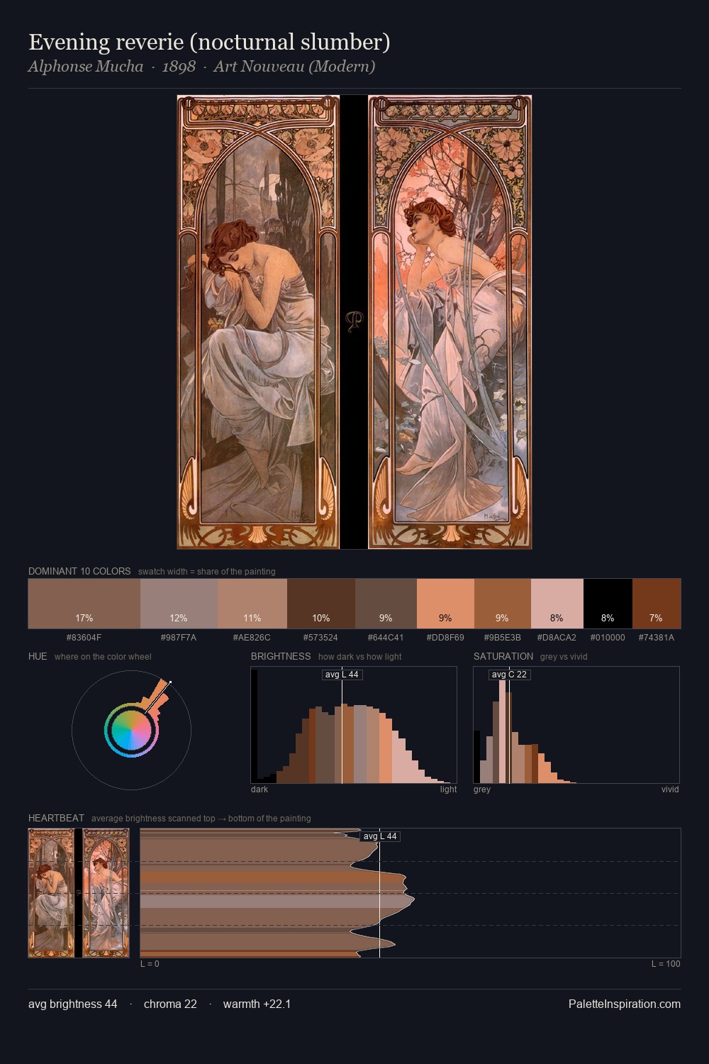The image size is (709, 1064).
Task: Click the HEARTBEAT section heading
Action: coord(56,818)
